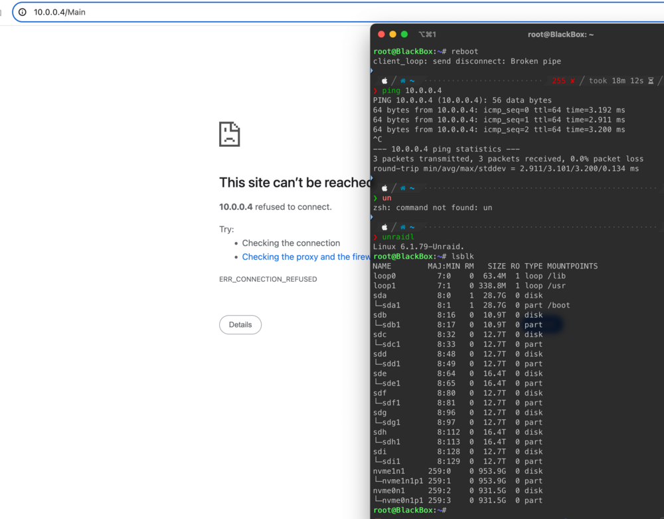The height and width of the screenshot is (519, 664).
Task: Click the icmp_seq=2 ping reply line
Action: pyautogui.click(x=499, y=129)
